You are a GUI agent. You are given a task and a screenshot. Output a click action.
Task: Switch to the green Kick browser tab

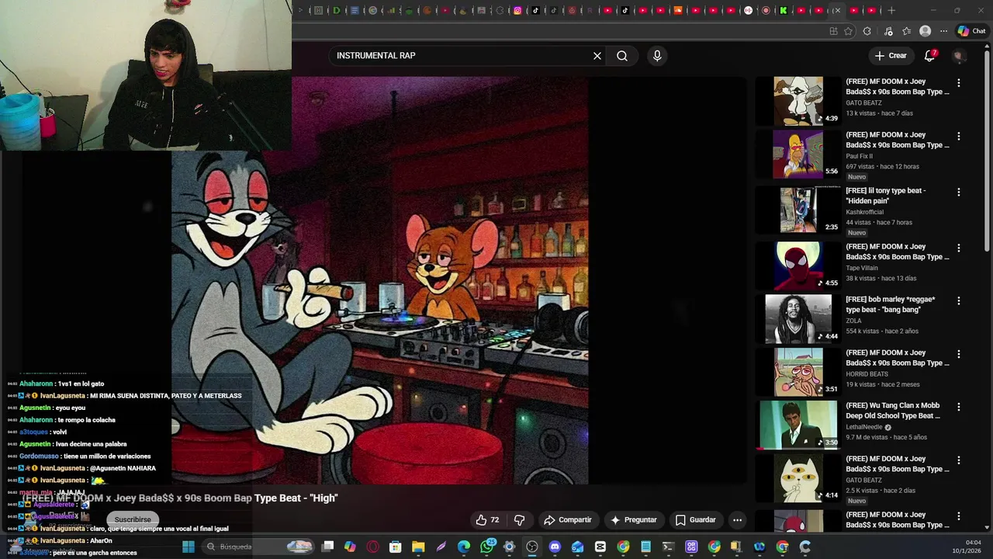point(784,11)
